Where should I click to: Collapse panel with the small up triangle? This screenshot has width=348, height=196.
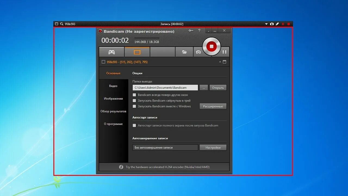(220, 62)
